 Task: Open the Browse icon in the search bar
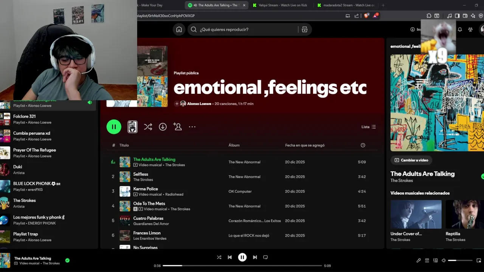point(304,29)
